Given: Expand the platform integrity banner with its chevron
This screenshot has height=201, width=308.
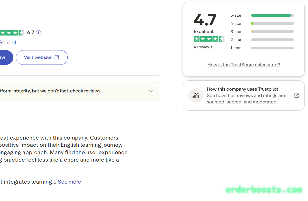Looking at the screenshot, I should pyautogui.click(x=151, y=91).
